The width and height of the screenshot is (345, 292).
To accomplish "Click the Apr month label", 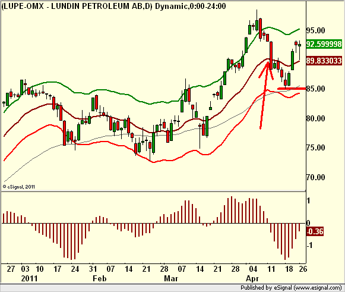I will tap(252, 278).
